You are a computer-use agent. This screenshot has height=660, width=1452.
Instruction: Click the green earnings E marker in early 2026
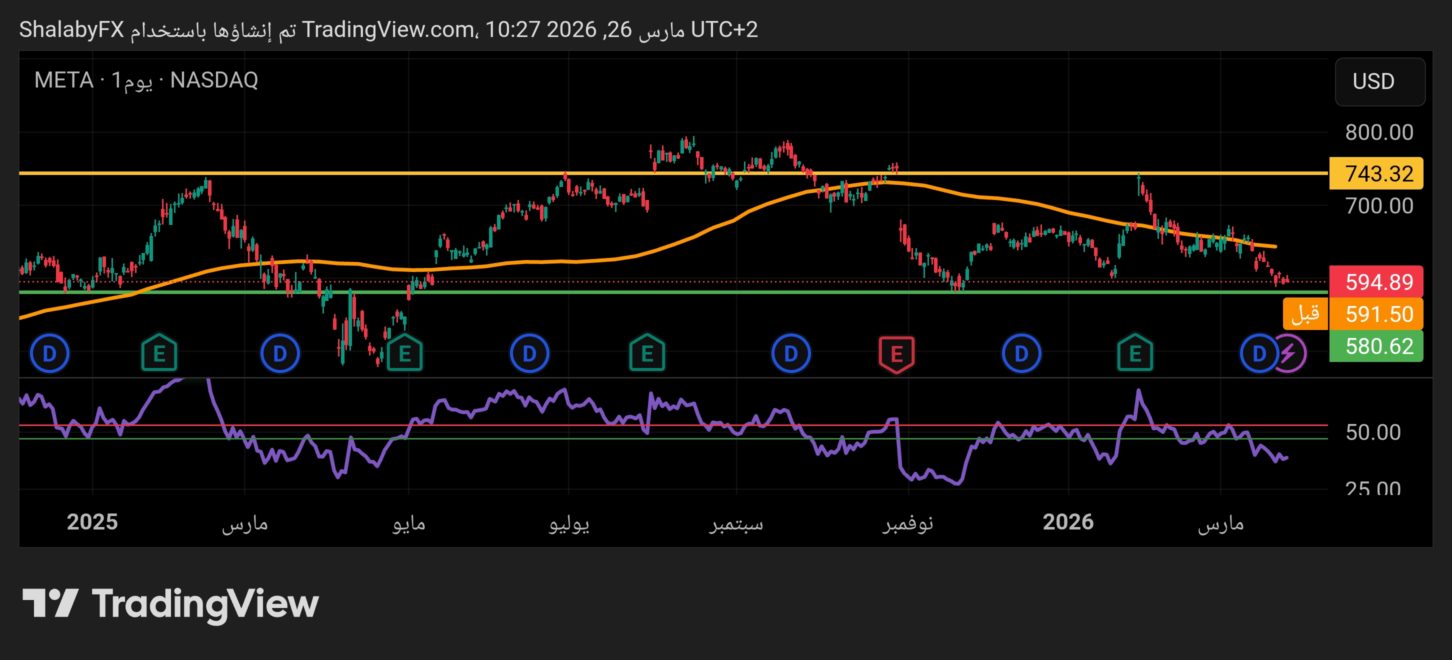point(1134,354)
